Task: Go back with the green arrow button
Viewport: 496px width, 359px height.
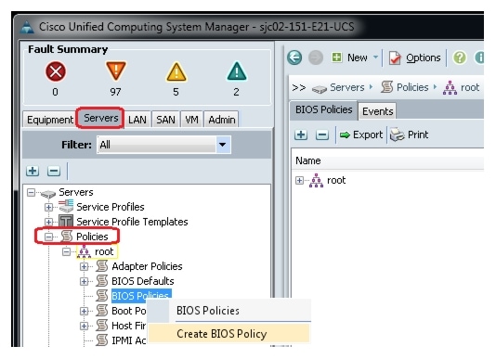Action: (x=294, y=58)
